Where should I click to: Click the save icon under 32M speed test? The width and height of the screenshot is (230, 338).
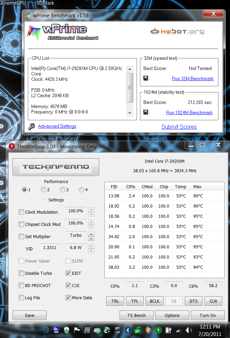146,78
